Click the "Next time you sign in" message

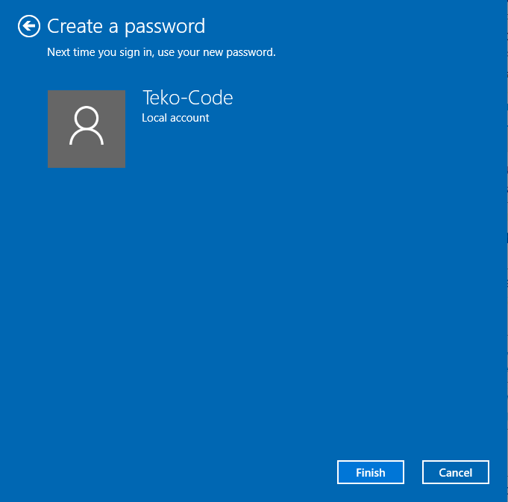[161, 52]
